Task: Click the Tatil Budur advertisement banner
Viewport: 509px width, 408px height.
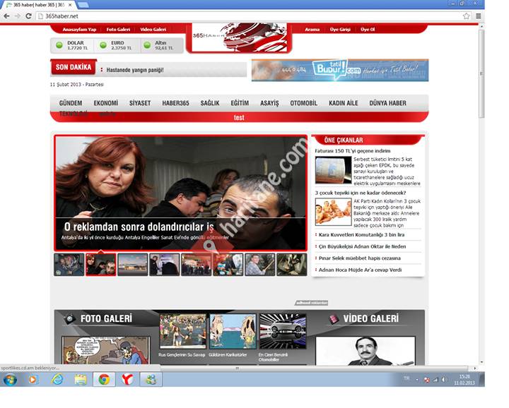Action: tap(339, 70)
